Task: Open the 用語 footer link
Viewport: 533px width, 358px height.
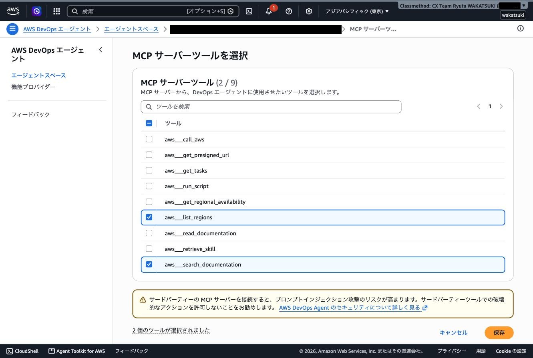Action: tap(481, 351)
